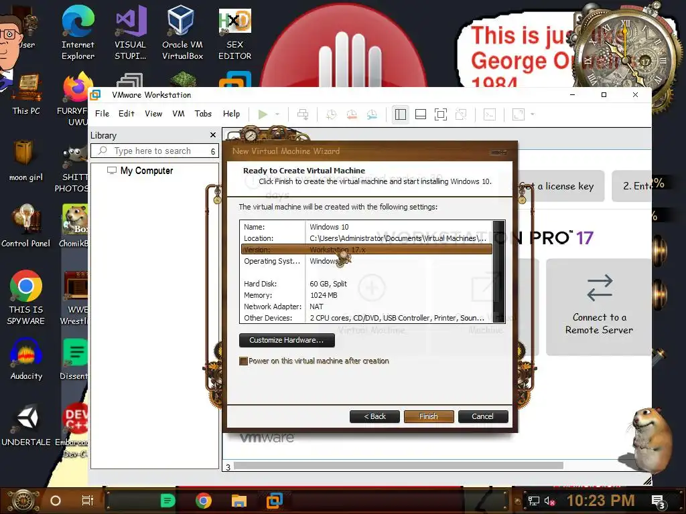Image resolution: width=686 pixels, height=514 pixels.
Task: Click Connect to a Remote Server tile
Action: pyautogui.click(x=599, y=307)
